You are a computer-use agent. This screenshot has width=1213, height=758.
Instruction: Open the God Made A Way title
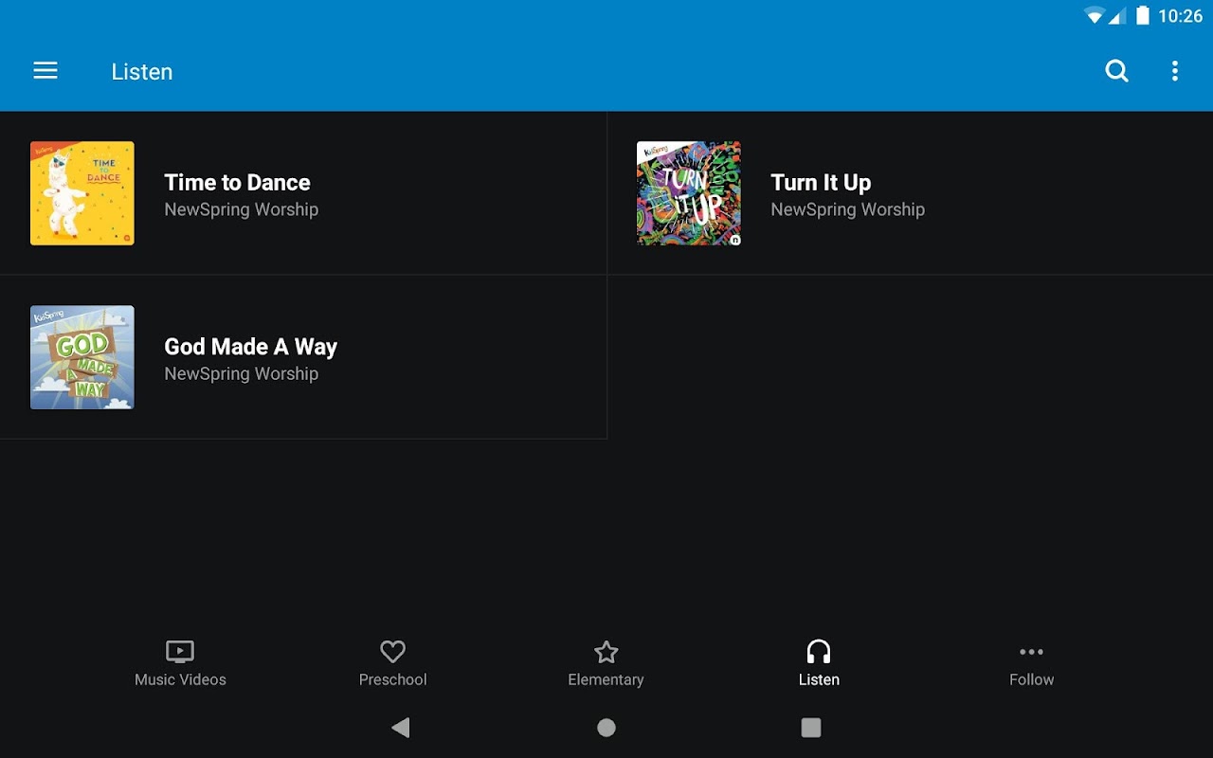point(250,347)
